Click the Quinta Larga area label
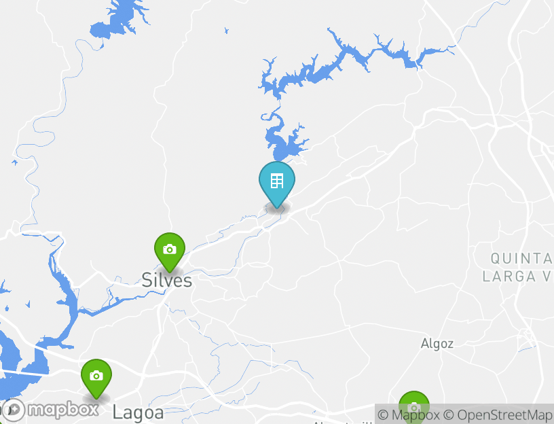The width and height of the screenshot is (554, 424). tap(519, 267)
